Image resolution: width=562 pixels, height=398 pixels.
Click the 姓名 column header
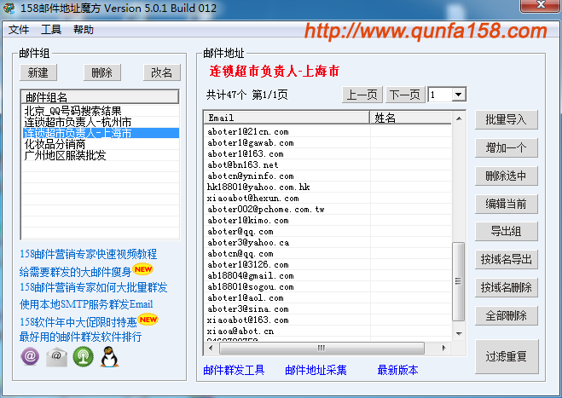pos(411,118)
